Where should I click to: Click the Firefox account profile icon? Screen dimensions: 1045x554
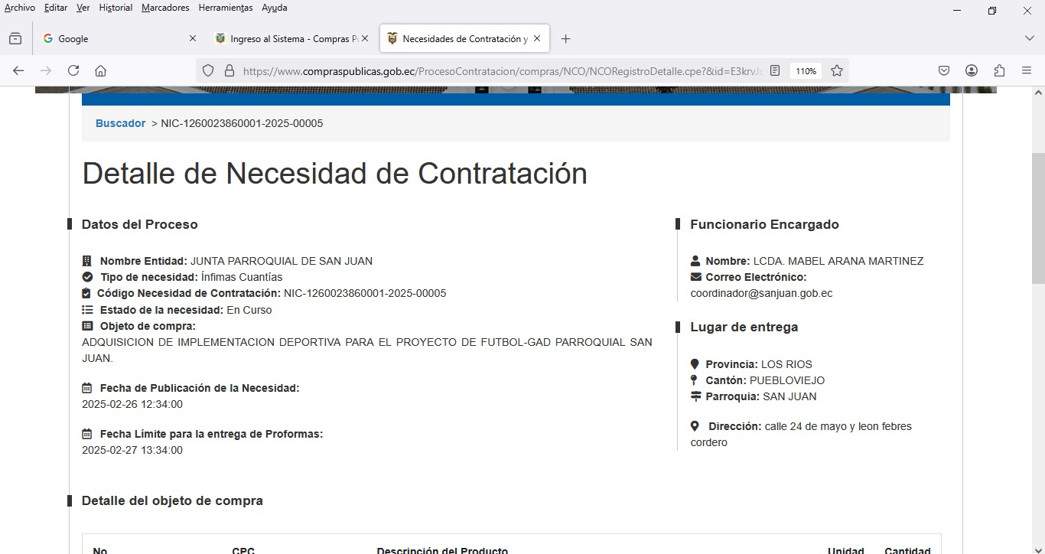972,70
